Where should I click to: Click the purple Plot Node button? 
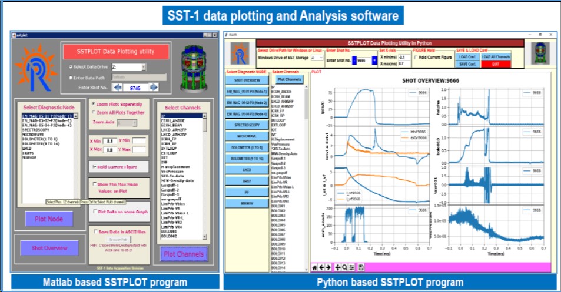pos(49,219)
